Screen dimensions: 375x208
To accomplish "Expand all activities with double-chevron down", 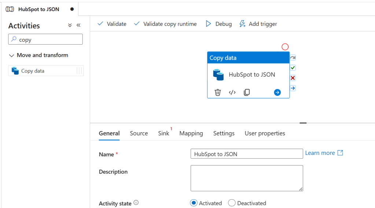I will click(70, 26).
